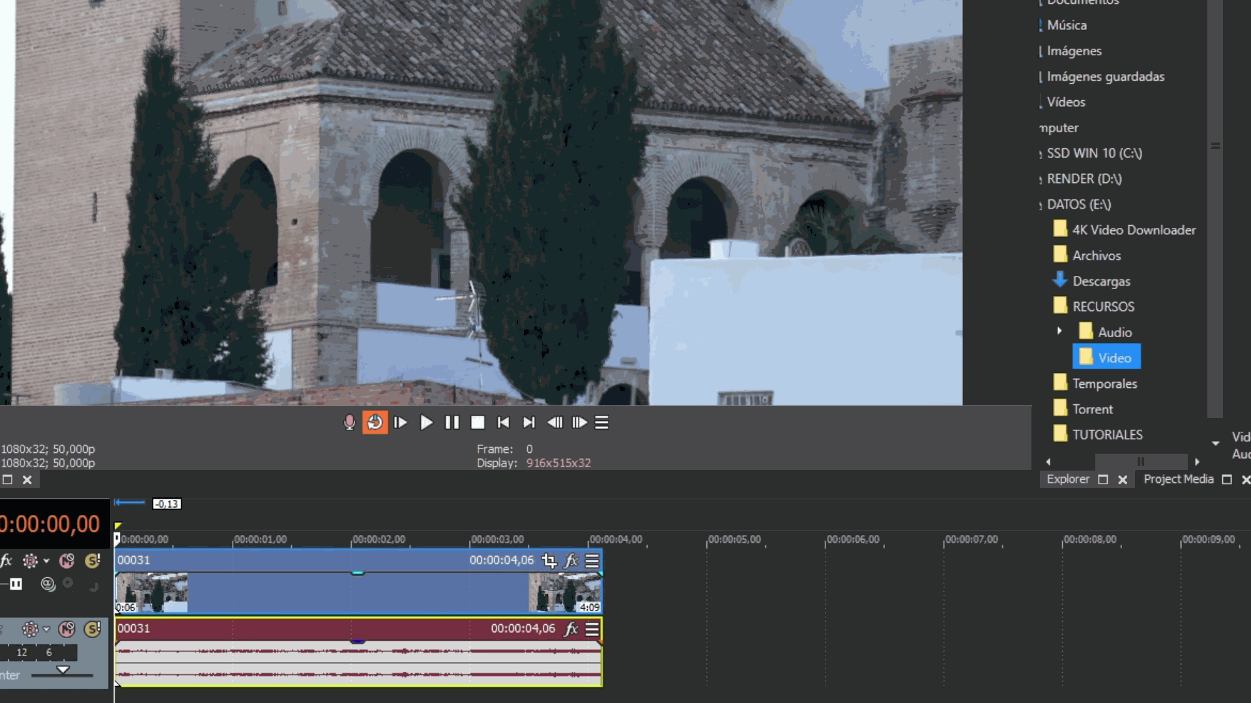
Task: Open Event Pan/Crop on video clip 00031
Action: click(549, 560)
